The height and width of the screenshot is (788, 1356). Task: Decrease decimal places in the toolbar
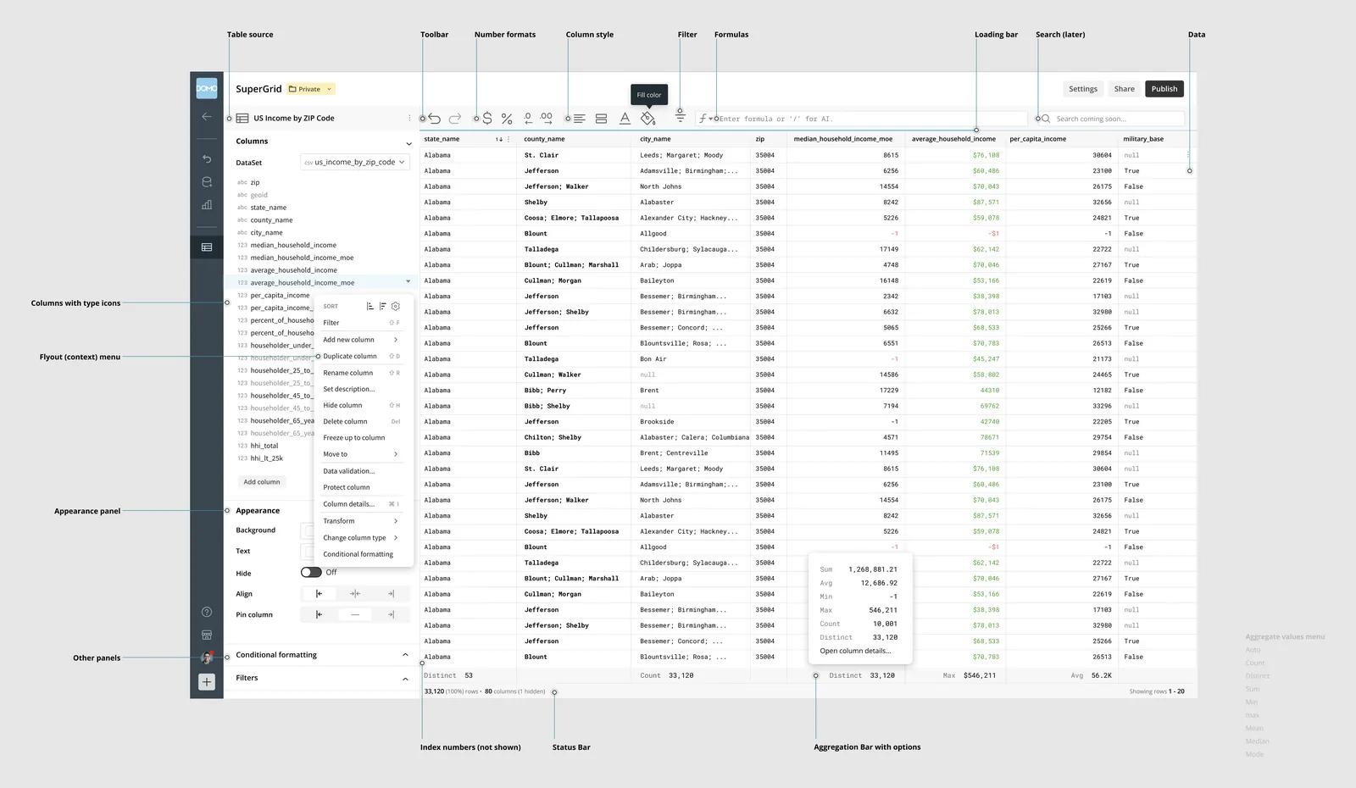point(528,119)
